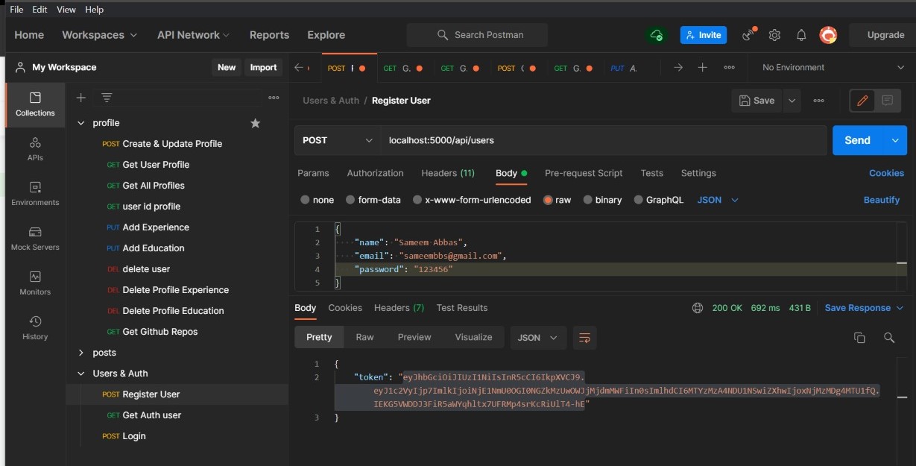Open the Get Github Repos request

click(160, 332)
